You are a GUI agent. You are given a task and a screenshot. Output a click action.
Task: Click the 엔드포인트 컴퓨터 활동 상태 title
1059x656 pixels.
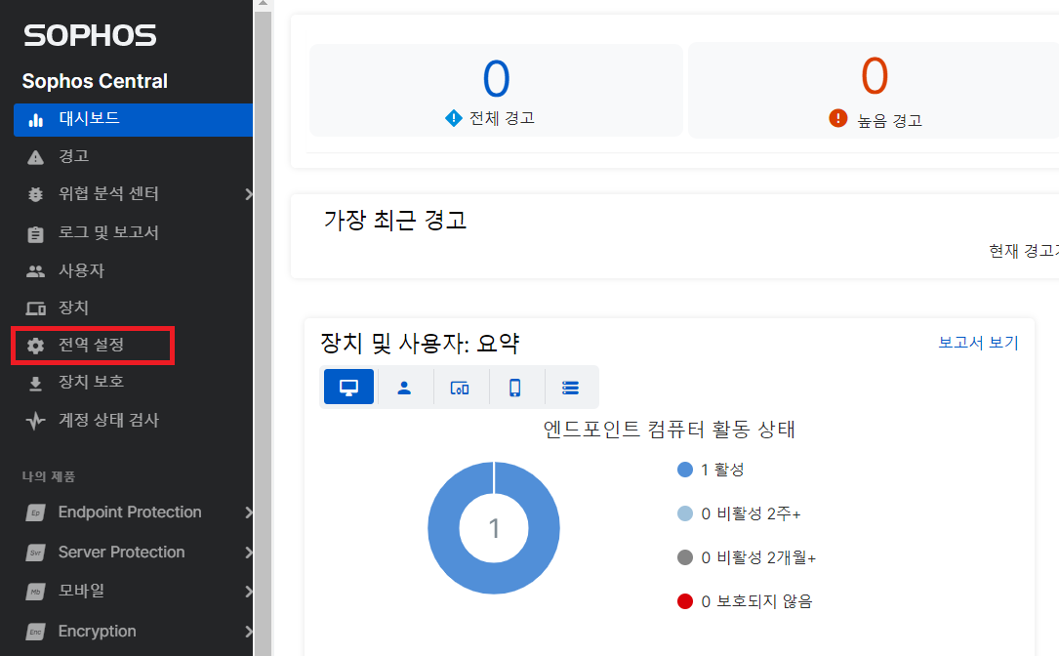coord(669,429)
